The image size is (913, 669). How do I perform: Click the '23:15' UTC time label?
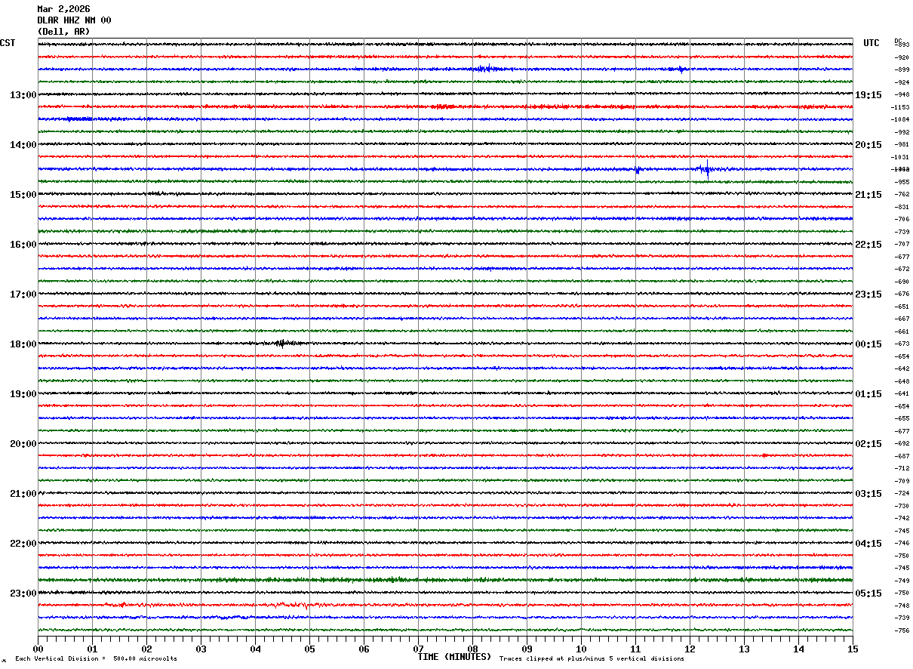tap(868, 294)
